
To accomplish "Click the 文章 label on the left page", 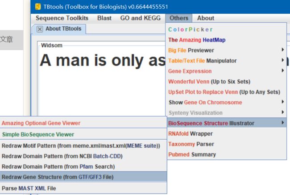I will [x=7, y=39].
